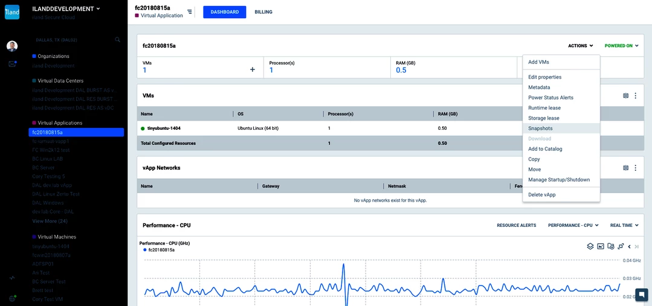This screenshot has width=652, height=306.
Task: Click the plus icon to add VMs
Action: pyautogui.click(x=253, y=70)
